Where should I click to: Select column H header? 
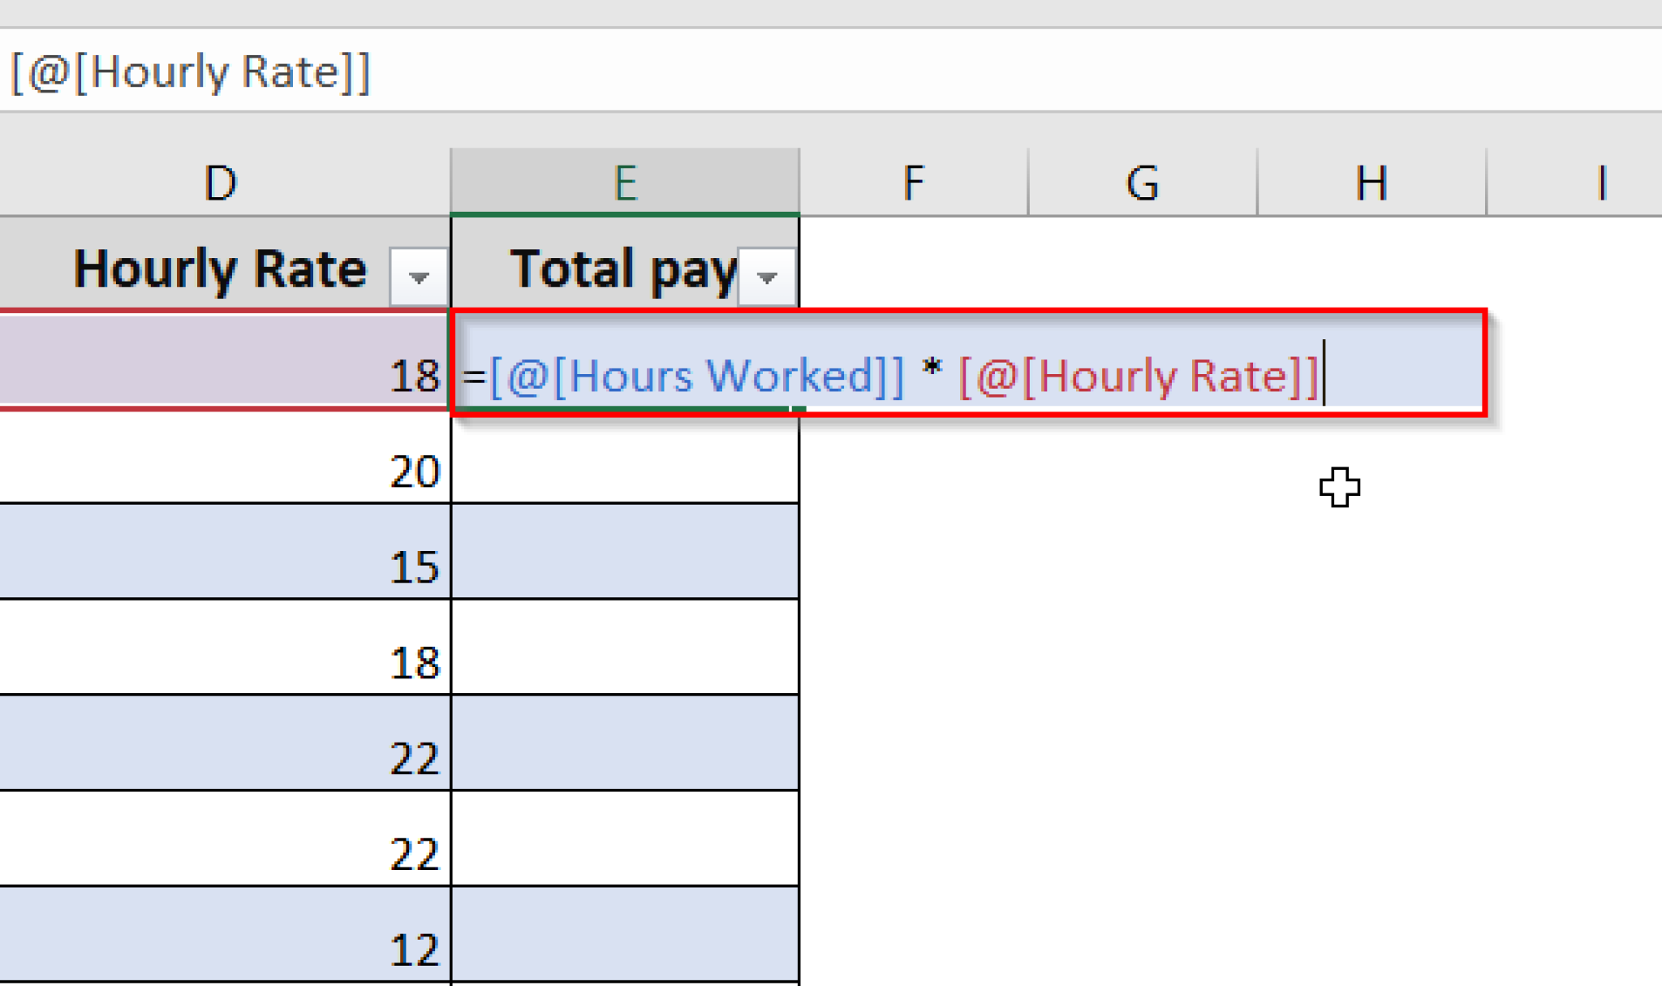[1371, 183]
